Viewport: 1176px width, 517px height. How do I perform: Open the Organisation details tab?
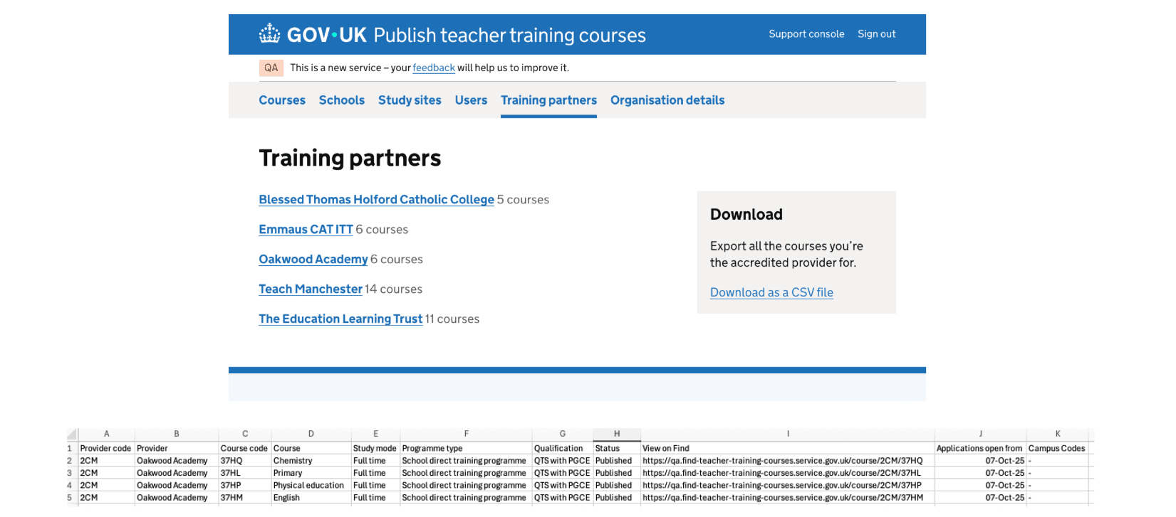[667, 100]
